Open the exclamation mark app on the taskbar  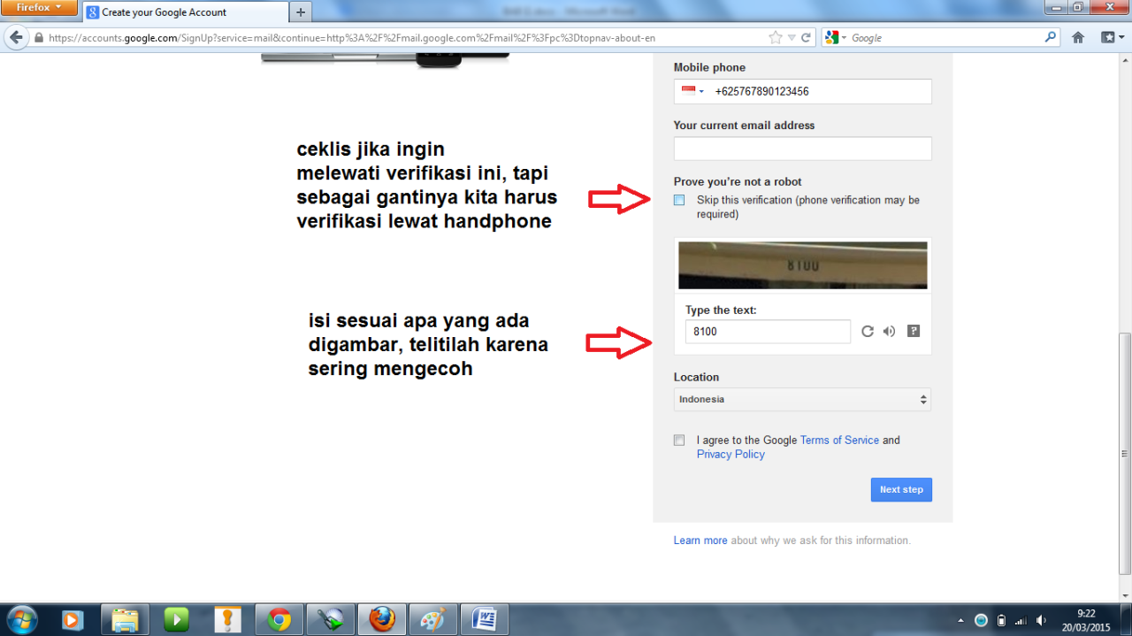coord(227,619)
